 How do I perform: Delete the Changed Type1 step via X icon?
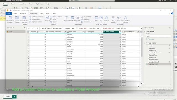147,64
